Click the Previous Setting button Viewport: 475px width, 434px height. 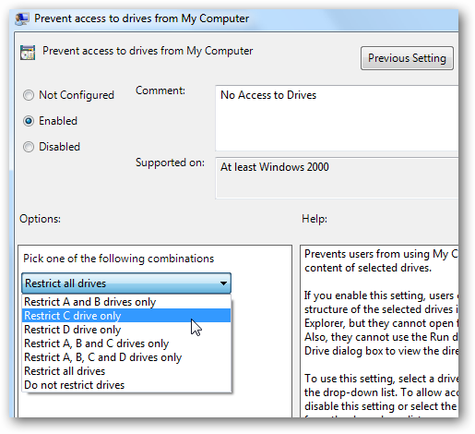pyautogui.click(x=407, y=58)
